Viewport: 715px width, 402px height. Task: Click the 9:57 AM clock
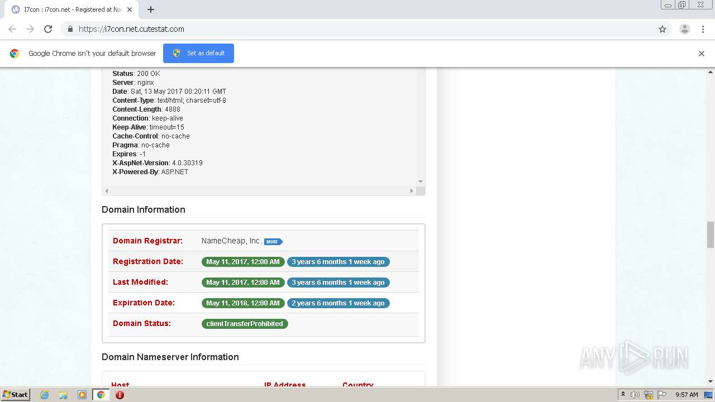coord(687,395)
